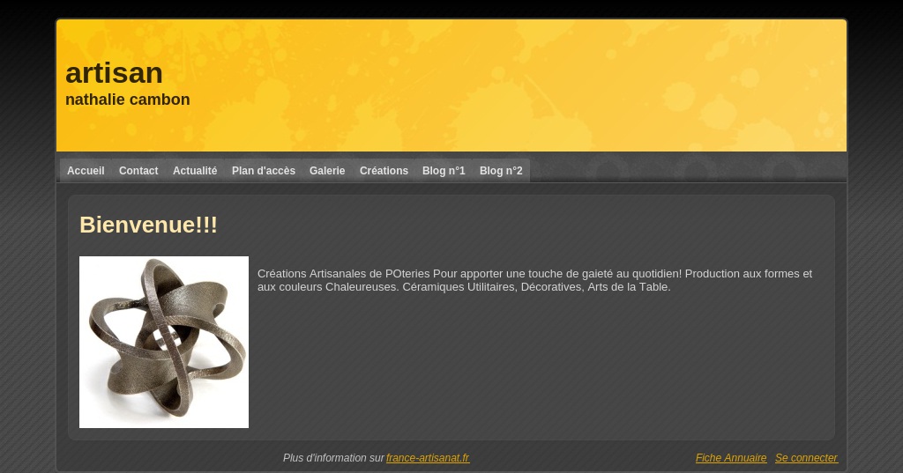Click the artisan site title

(114, 73)
